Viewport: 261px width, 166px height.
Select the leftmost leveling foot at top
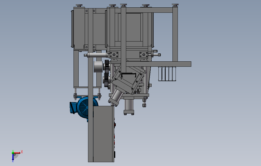pos(79,6)
